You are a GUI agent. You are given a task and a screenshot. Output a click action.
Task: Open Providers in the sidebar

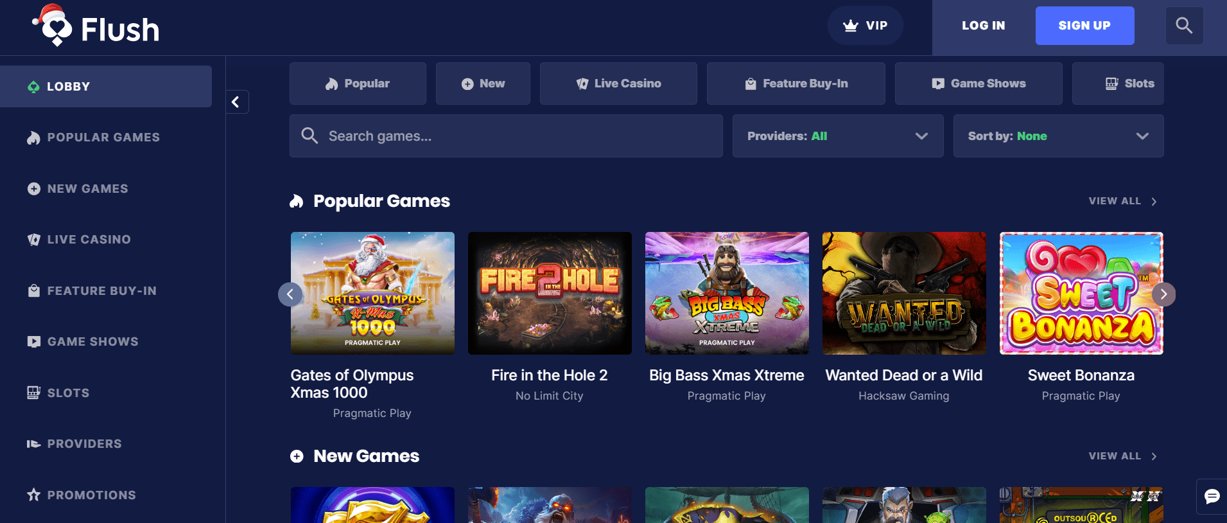[84, 444]
